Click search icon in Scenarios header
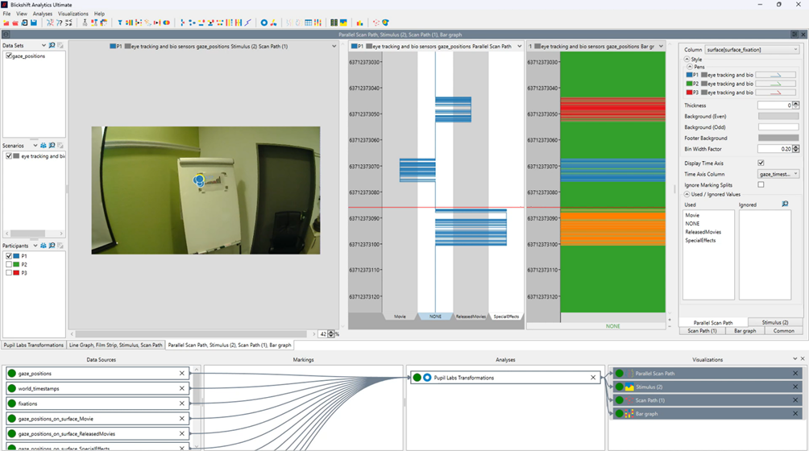 point(52,145)
